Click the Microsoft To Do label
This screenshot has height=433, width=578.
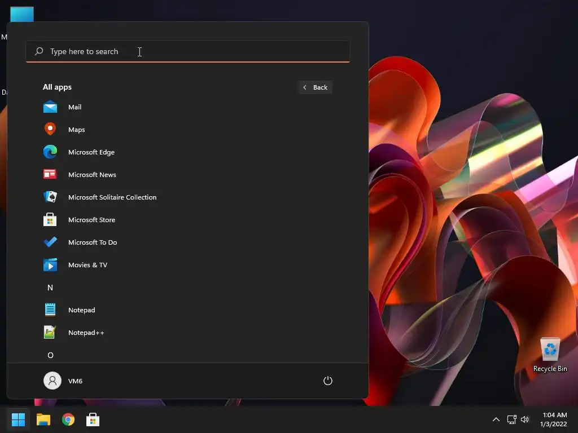pyautogui.click(x=93, y=242)
